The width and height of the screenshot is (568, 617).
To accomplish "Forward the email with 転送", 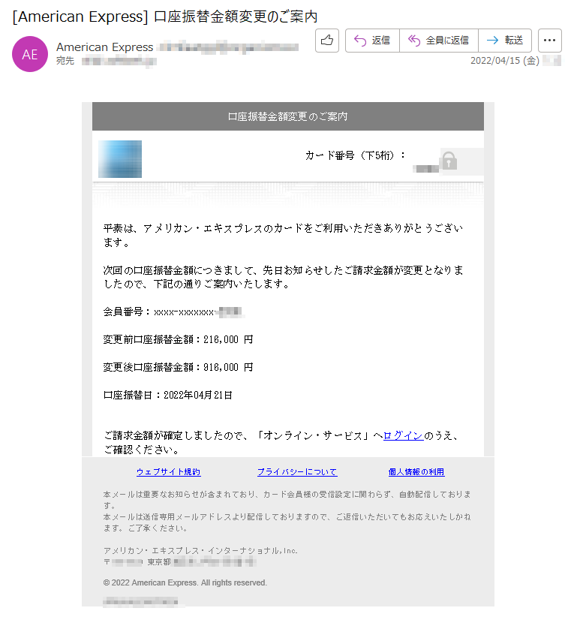I will [505, 40].
